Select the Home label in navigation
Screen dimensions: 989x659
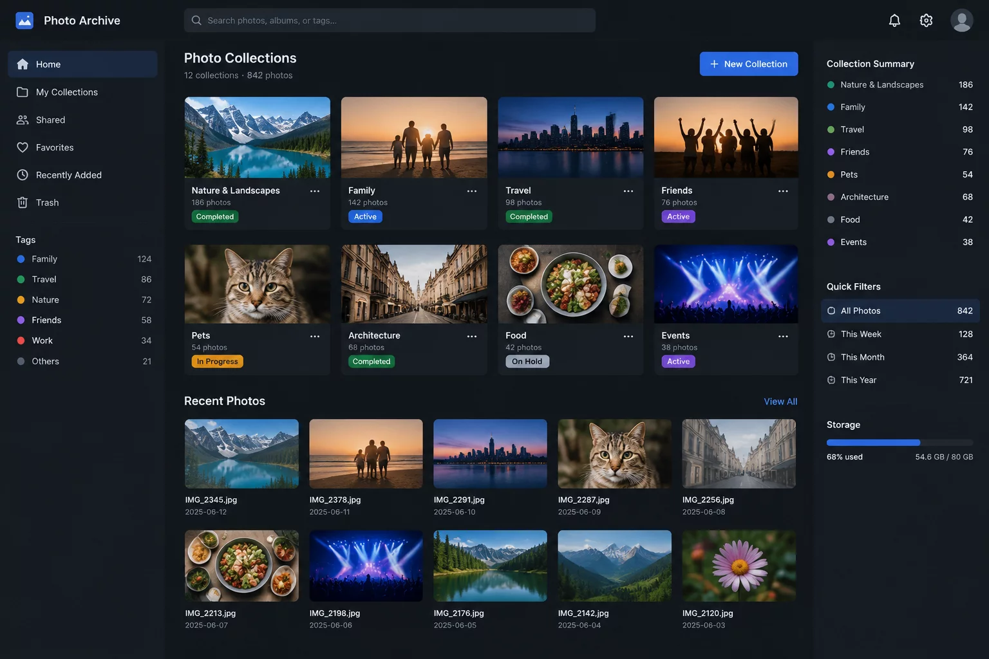48,64
